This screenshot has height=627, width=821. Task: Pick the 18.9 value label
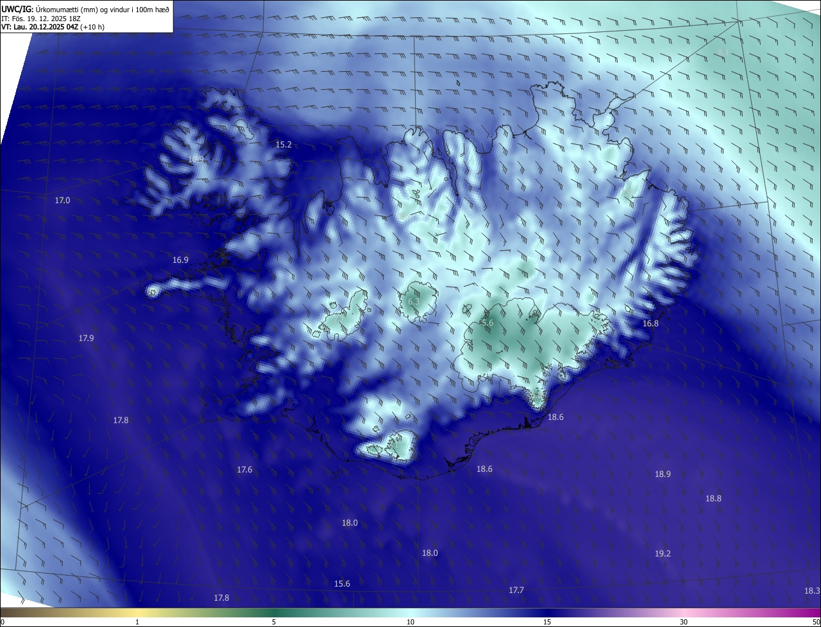(x=663, y=474)
